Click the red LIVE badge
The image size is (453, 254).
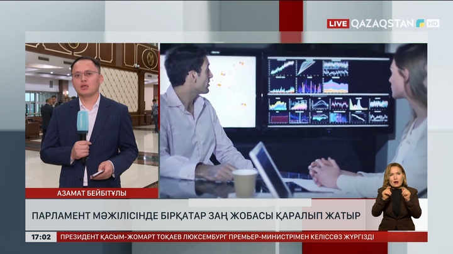point(338,24)
